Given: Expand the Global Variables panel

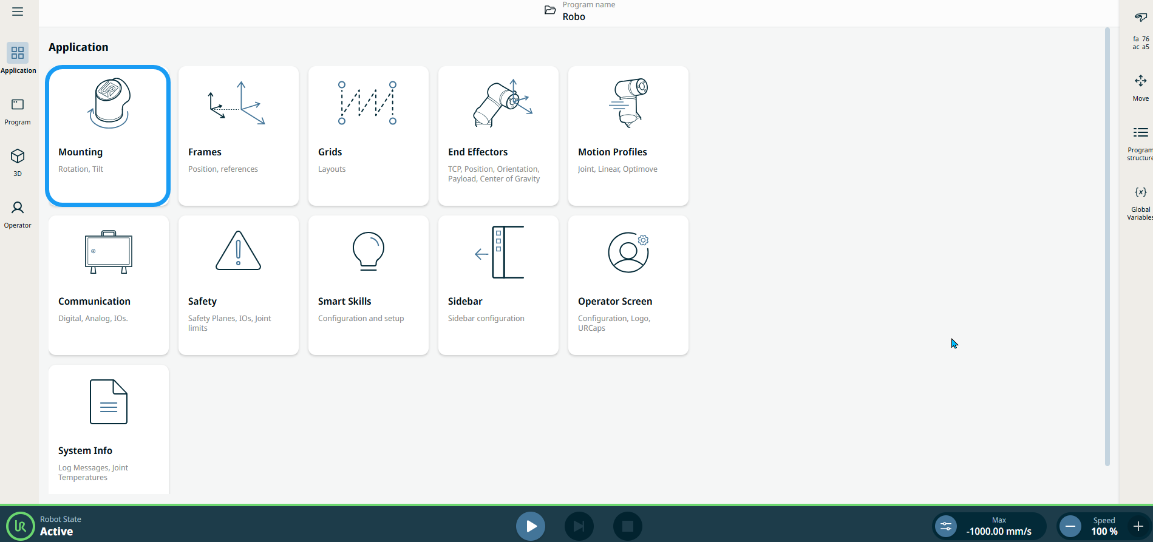Looking at the screenshot, I should (1140, 202).
